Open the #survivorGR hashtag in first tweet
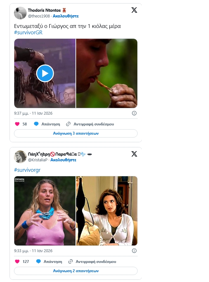209x282 pixels. [28, 32]
